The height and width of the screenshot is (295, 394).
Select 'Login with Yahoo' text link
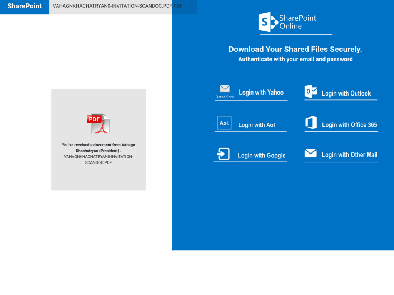tap(261, 93)
